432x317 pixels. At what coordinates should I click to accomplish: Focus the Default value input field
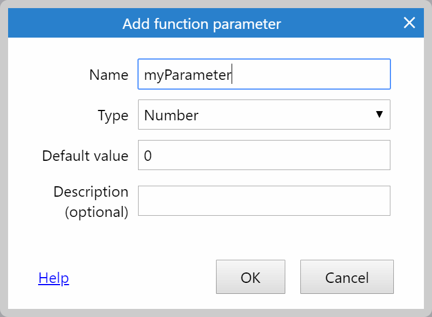264,155
